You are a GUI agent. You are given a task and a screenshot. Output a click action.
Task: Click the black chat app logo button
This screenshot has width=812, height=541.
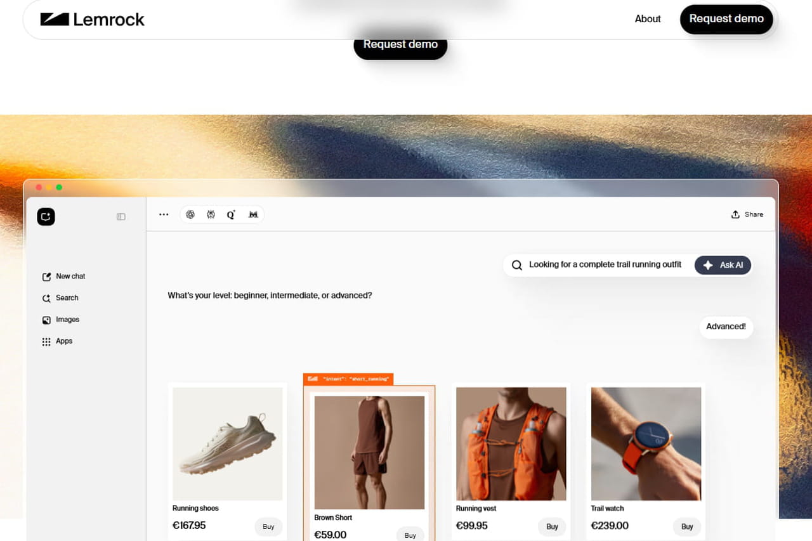tap(46, 216)
